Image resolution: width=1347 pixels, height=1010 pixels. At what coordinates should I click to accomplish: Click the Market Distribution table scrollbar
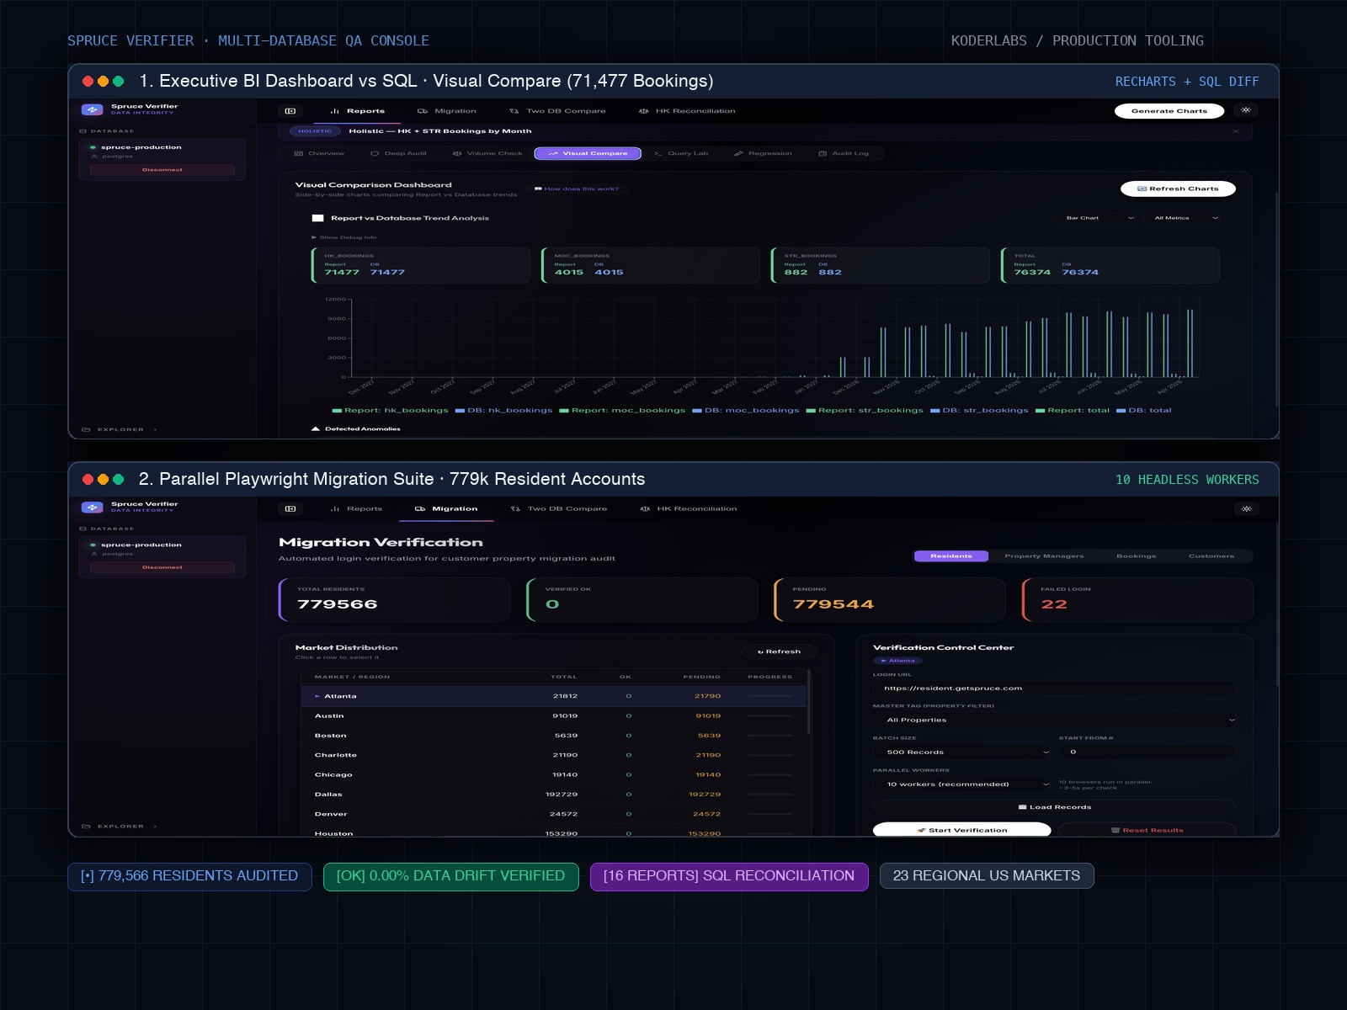(809, 703)
